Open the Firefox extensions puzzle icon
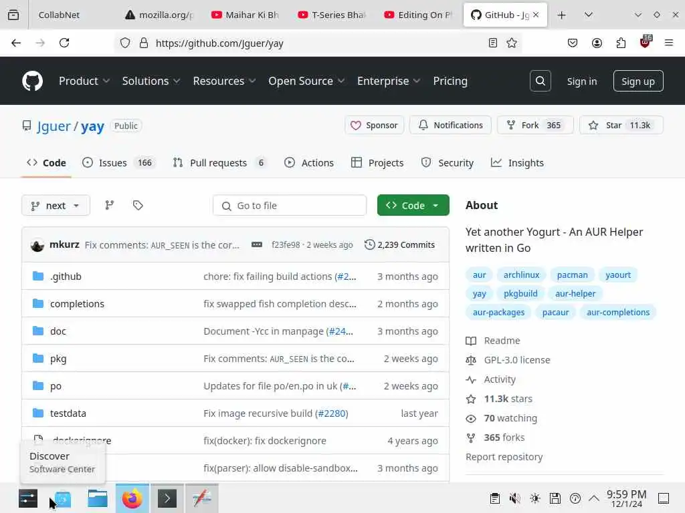Screen dimensions: 685x513 click(621, 43)
